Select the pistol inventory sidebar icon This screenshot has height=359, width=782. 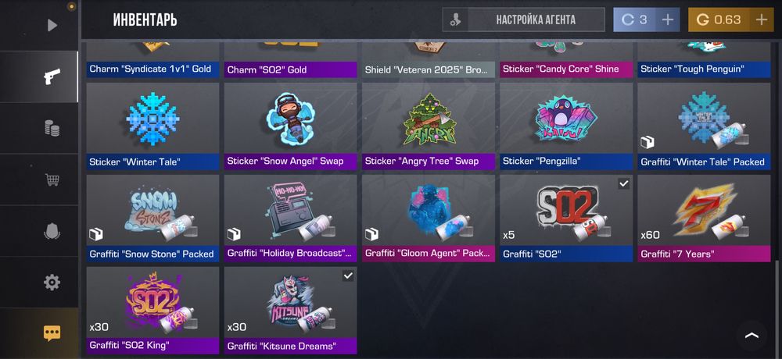pyautogui.click(x=52, y=76)
